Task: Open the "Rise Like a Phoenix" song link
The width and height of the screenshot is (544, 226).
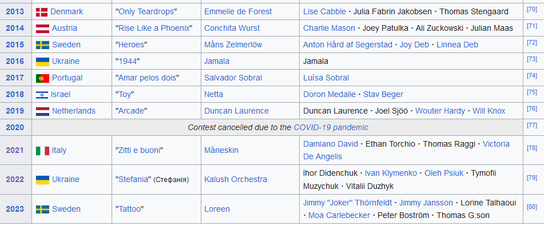Action: pos(154,28)
